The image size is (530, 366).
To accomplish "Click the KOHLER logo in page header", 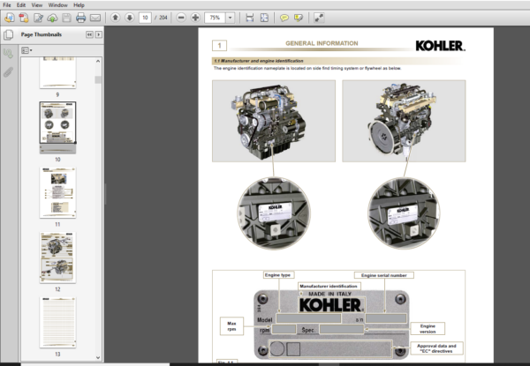I will (x=441, y=46).
